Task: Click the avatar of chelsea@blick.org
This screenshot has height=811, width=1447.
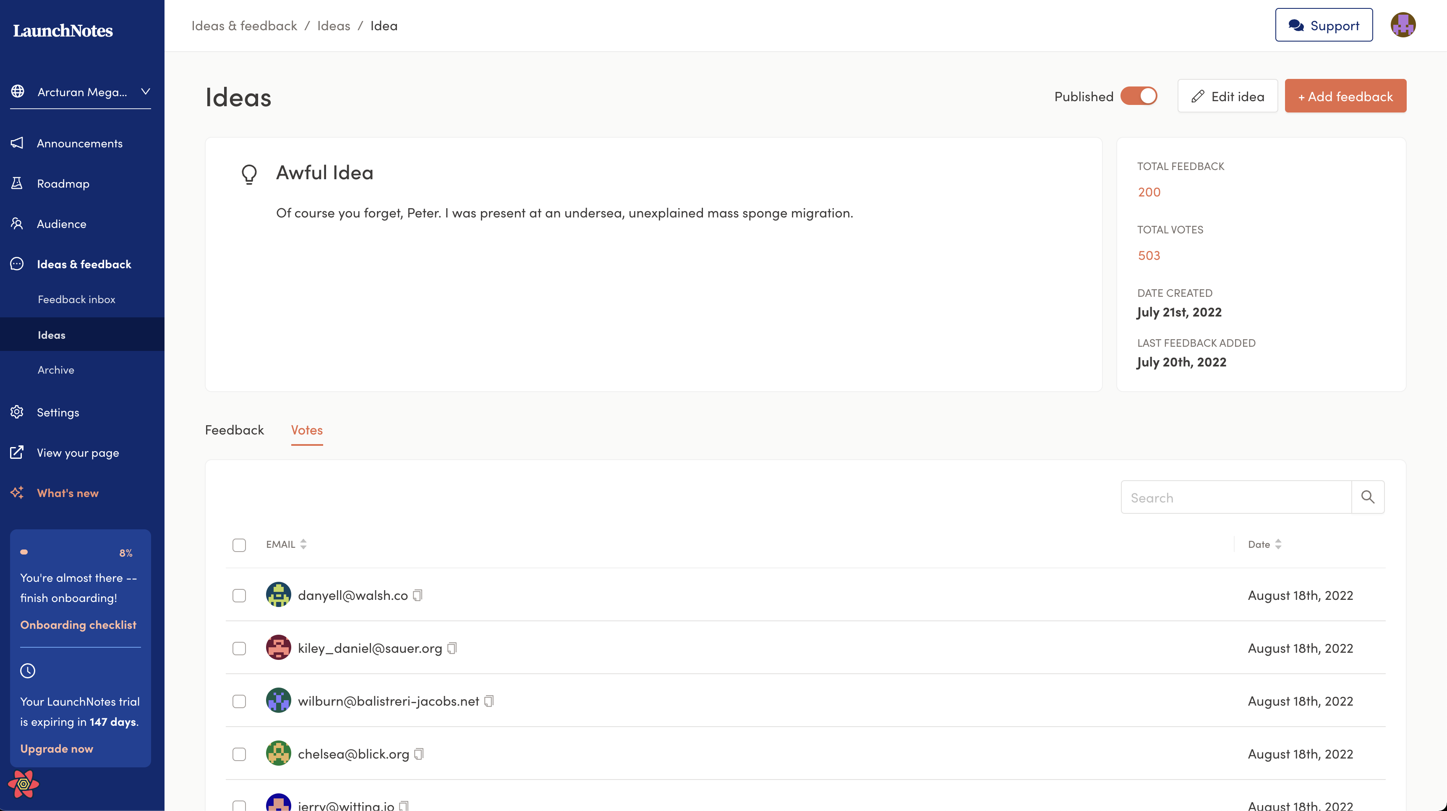Action: [278, 753]
